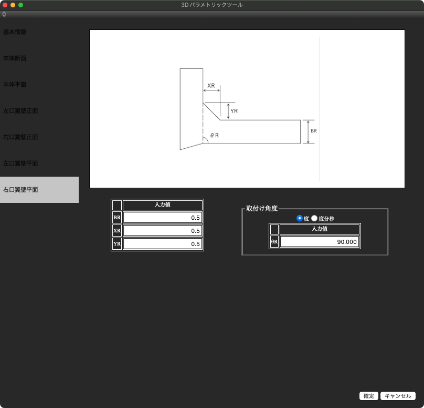Open the 基本情報 tab
424x408 pixels.
[15, 32]
